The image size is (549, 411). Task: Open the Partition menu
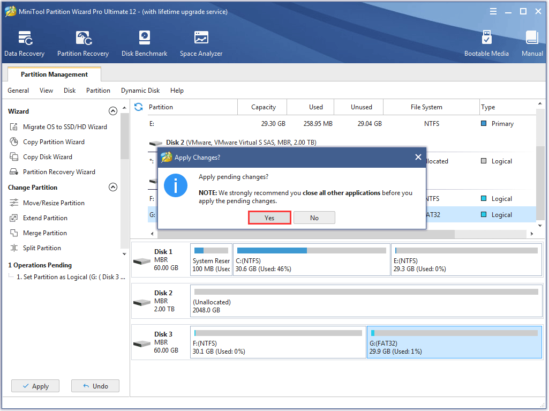point(98,91)
